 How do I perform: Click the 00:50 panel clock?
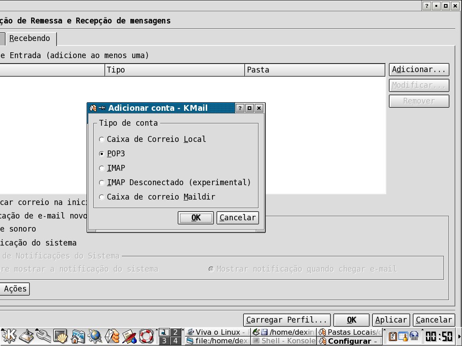pos(439,336)
